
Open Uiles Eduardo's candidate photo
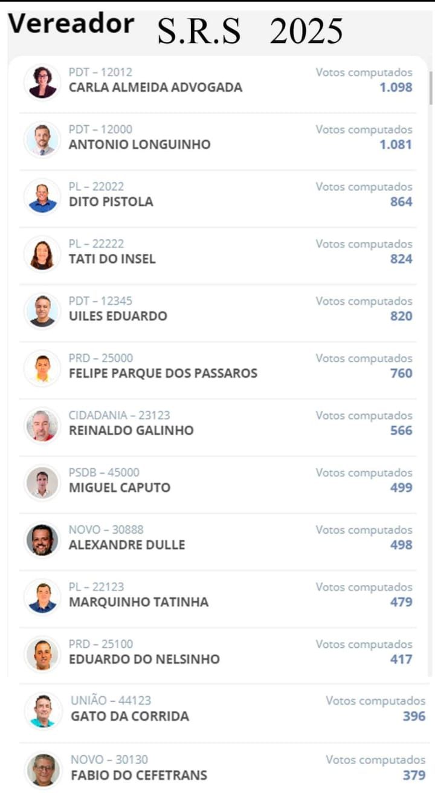[x=42, y=311]
